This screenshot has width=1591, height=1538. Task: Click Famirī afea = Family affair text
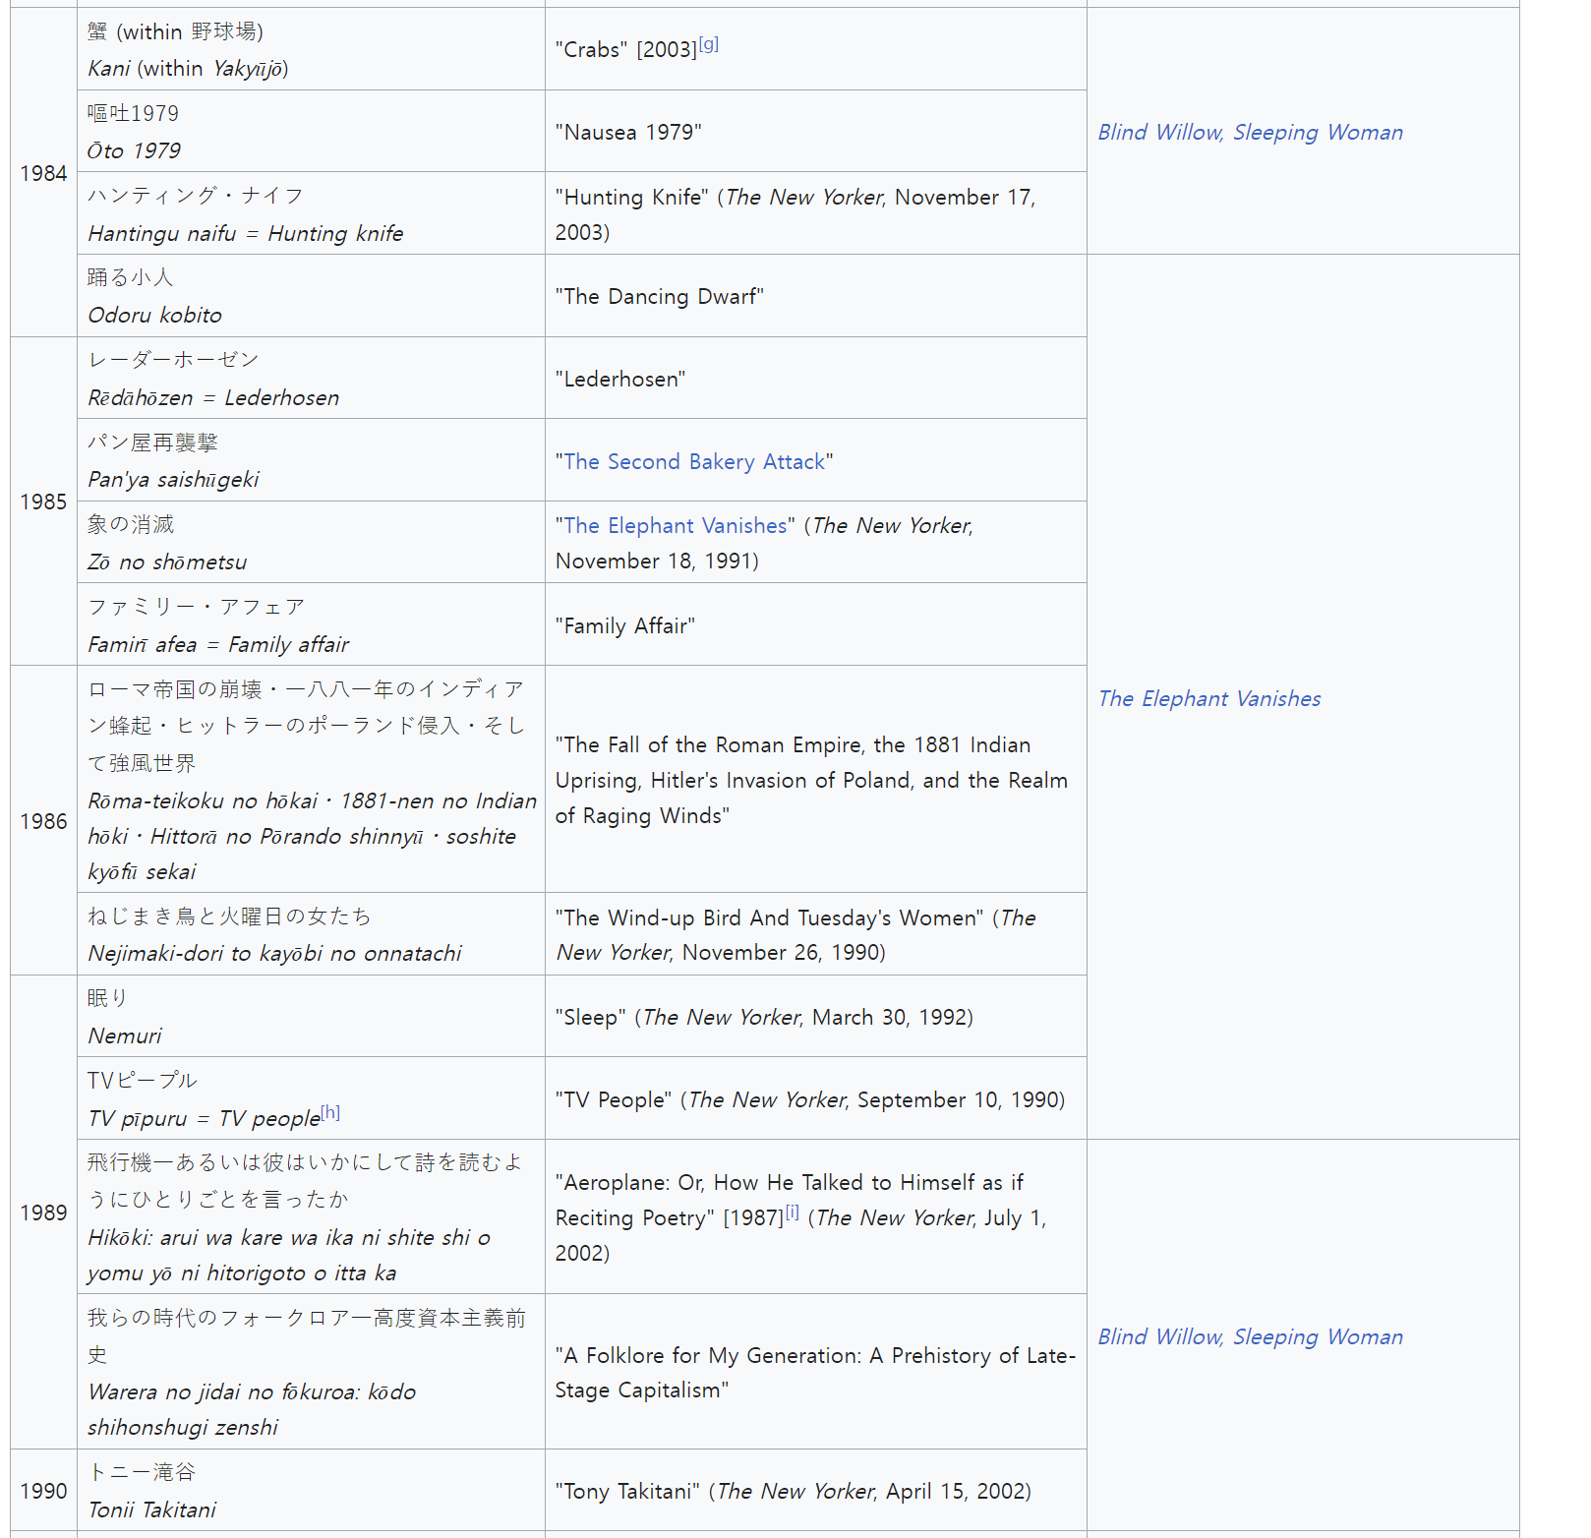pyautogui.click(x=218, y=644)
